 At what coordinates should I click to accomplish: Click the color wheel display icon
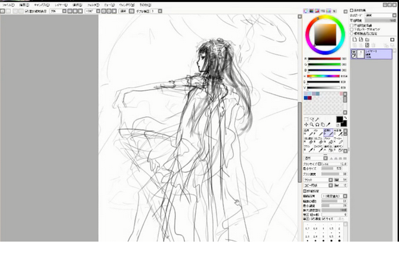click(x=306, y=11)
